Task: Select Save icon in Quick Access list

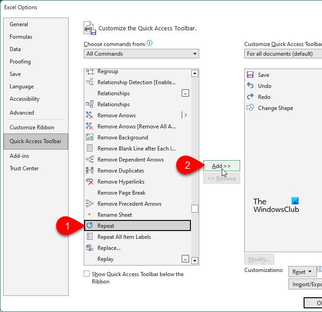Action: [250, 75]
